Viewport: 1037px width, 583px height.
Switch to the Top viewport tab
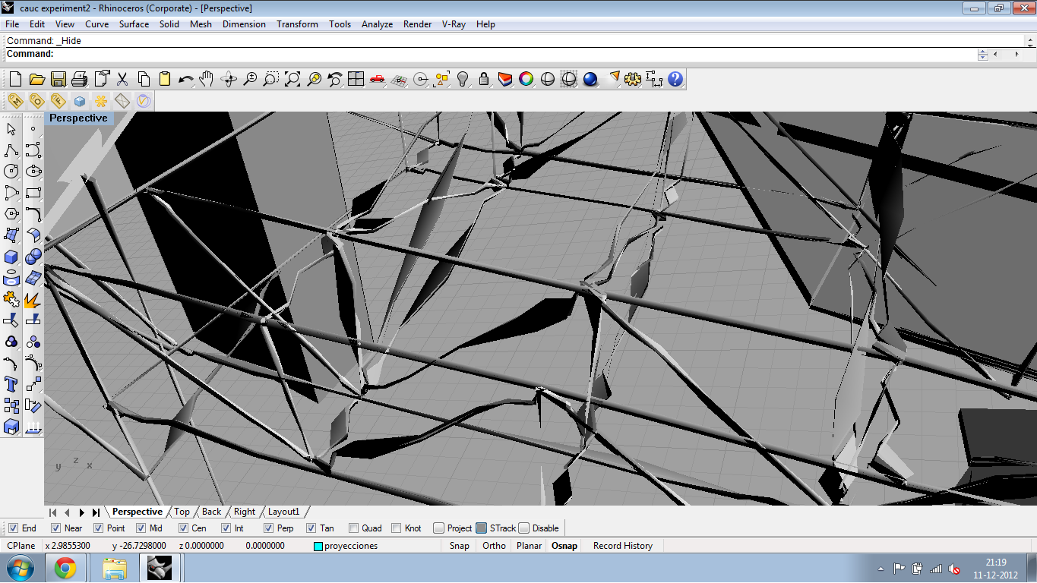182,512
